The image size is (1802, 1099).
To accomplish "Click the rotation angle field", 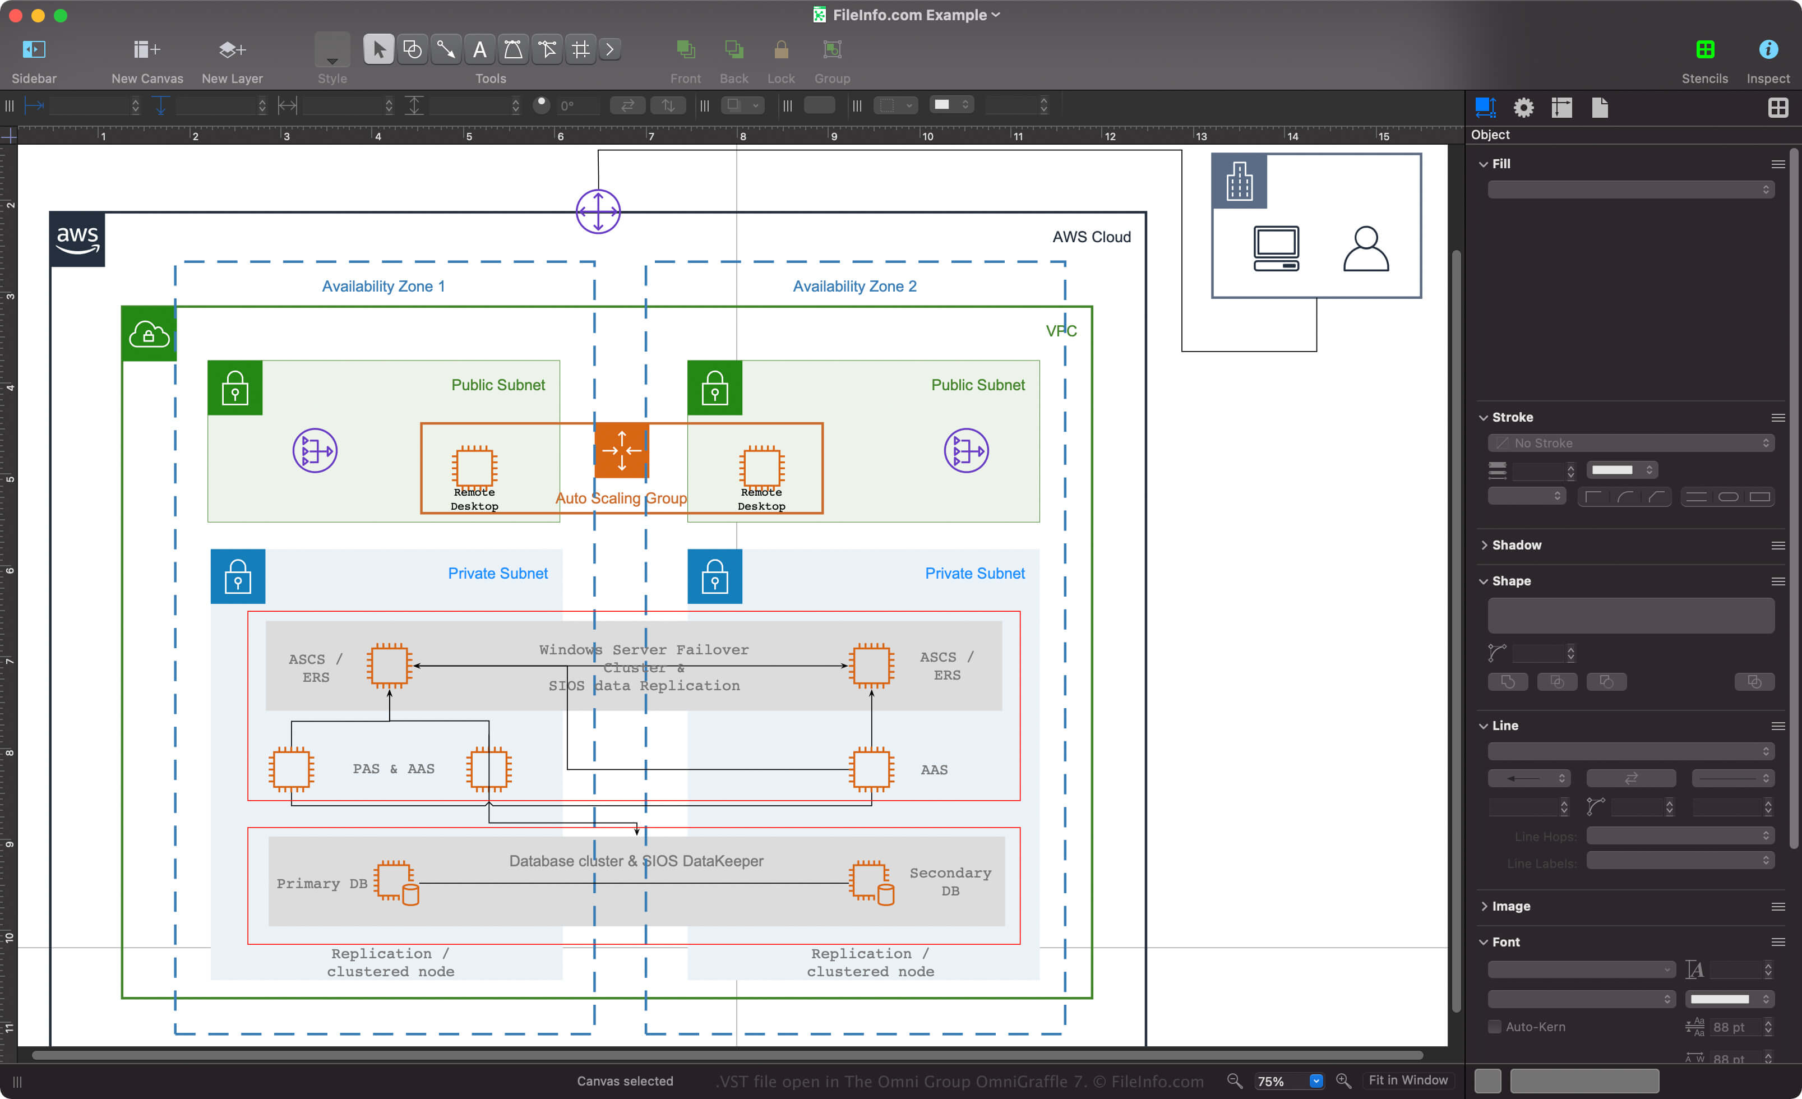I will click(577, 105).
